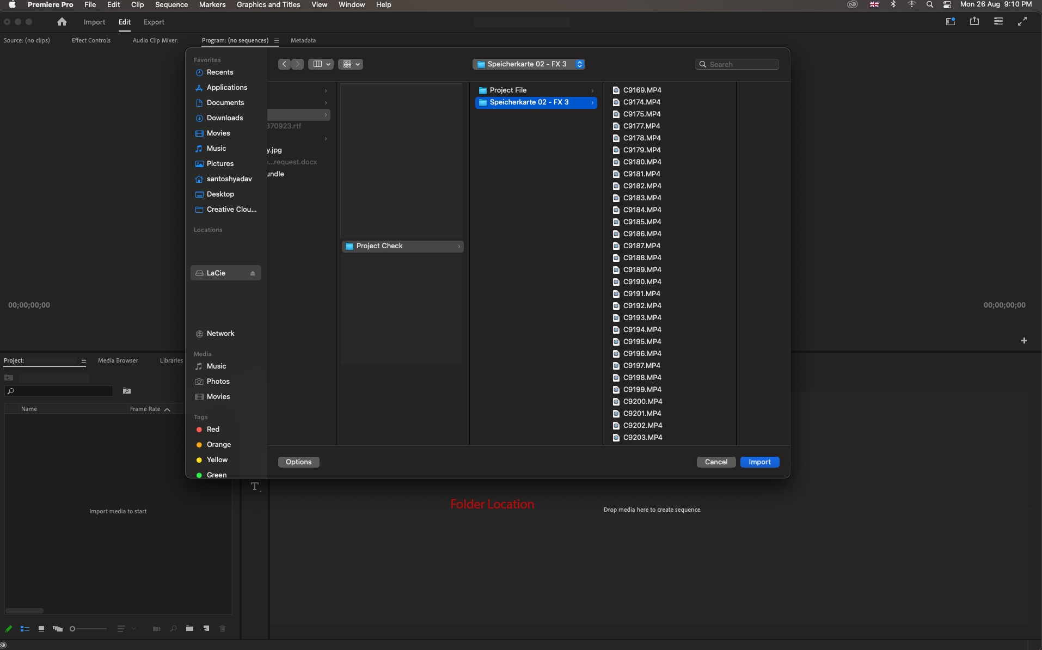This screenshot has width=1042, height=650.
Task: Select LaCie in sidebar Locations
Action: [225, 273]
